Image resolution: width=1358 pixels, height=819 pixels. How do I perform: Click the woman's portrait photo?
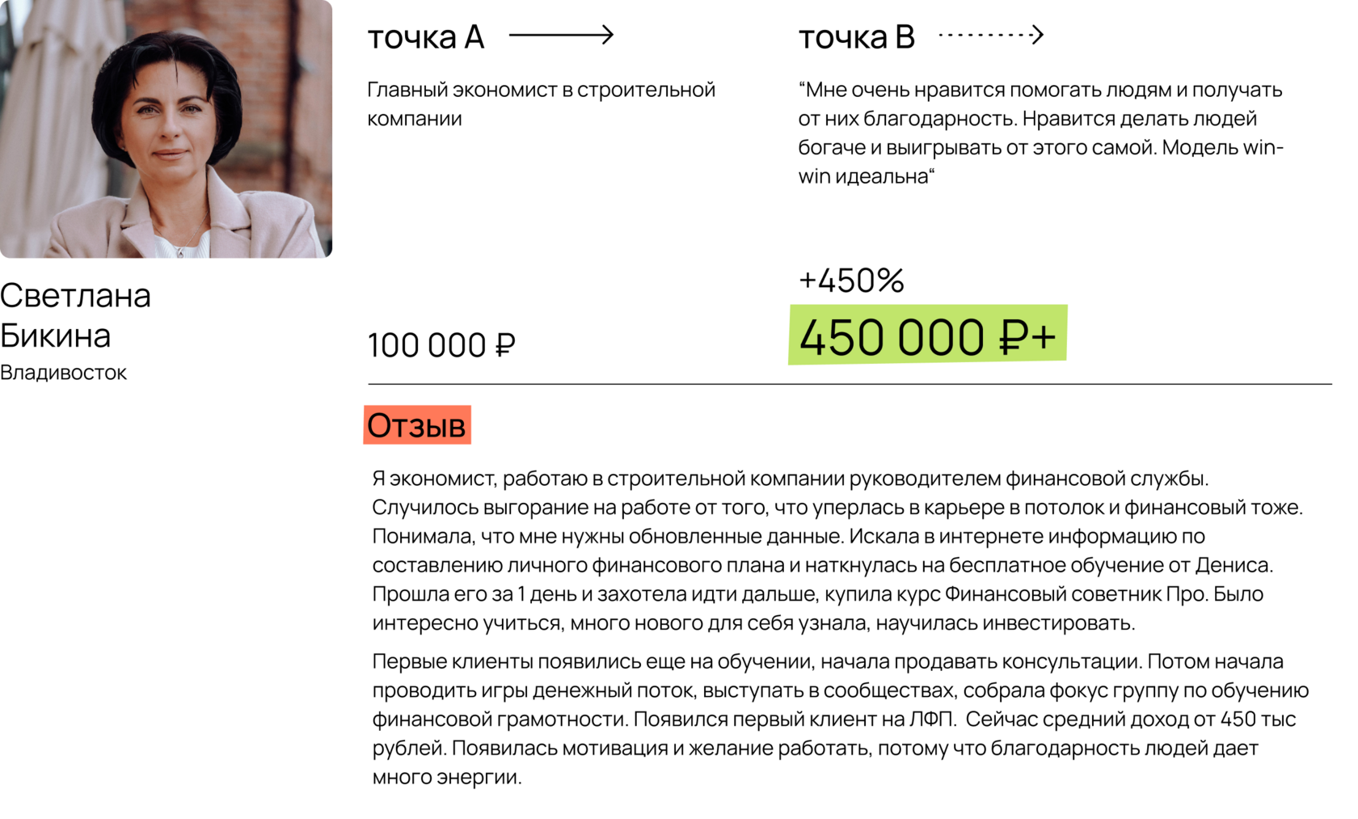[166, 129]
